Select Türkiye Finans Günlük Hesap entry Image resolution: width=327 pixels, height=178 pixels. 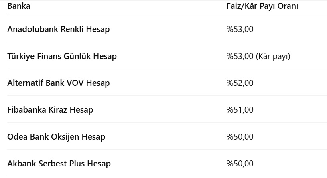(x=62, y=56)
